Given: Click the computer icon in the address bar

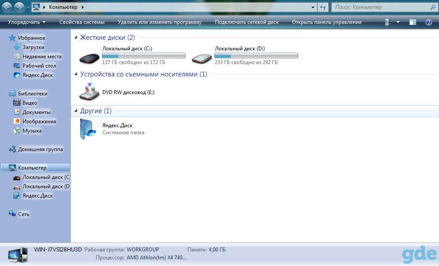Looking at the screenshot, I should pyautogui.click(x=36, y=7).
